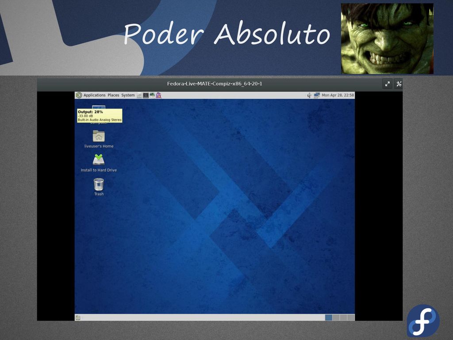Switch to the third workspace

pos(343,317)
